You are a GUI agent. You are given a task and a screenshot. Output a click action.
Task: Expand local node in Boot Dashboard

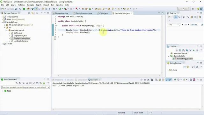(x=3, y=91)
